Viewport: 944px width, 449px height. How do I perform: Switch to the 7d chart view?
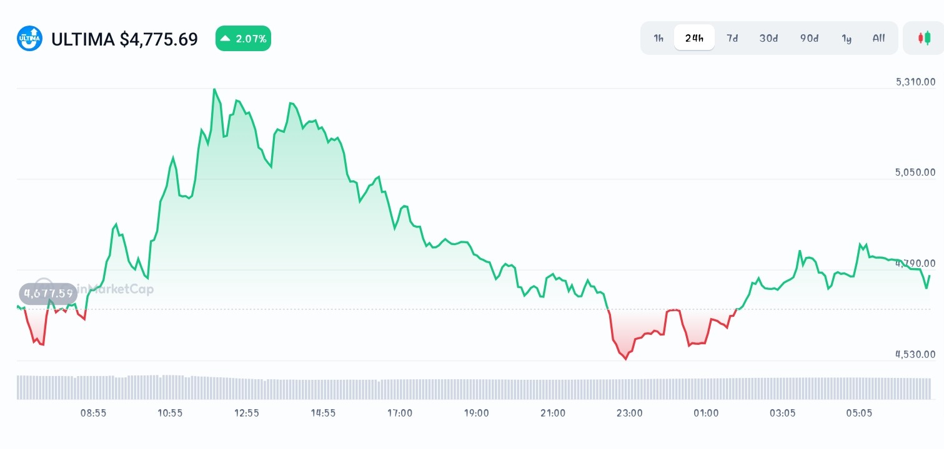click(x=732, y=38)
